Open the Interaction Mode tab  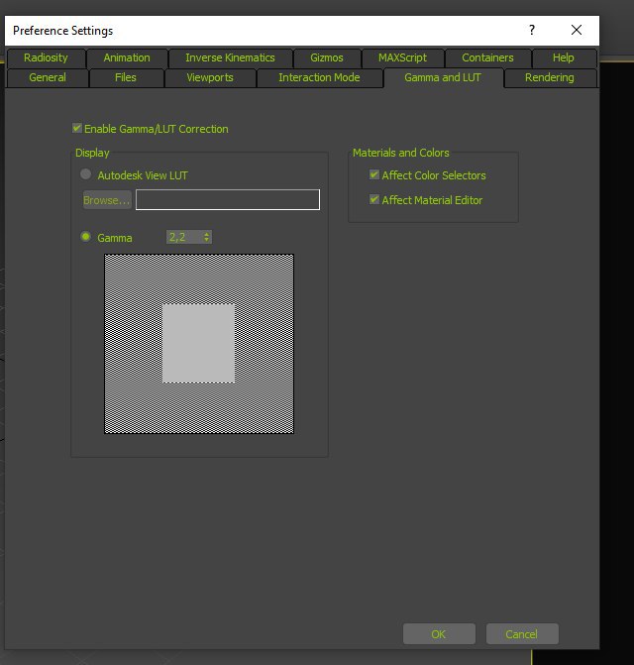319,77
